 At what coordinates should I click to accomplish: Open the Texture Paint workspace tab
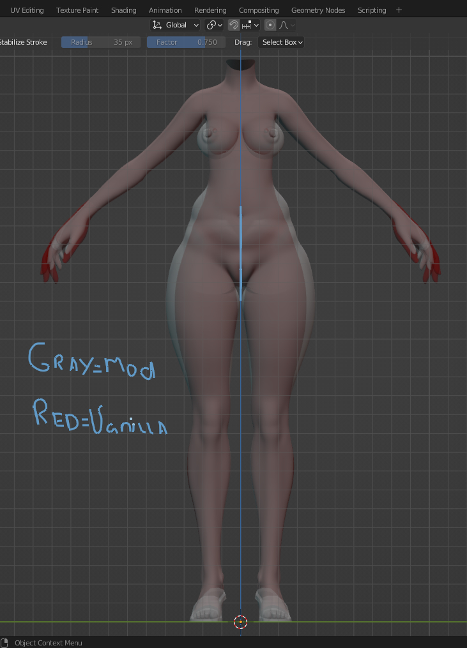tap(77, 10)
